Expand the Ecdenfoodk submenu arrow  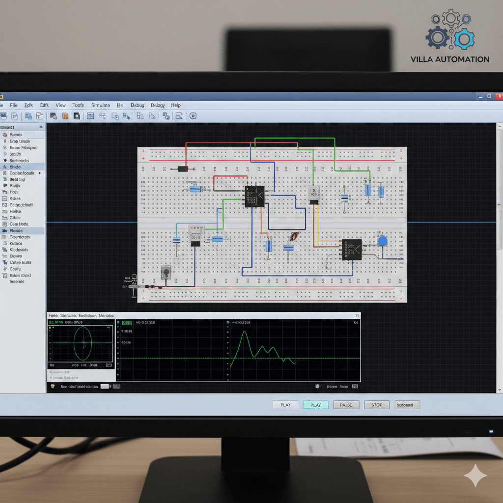click(40, 173)
